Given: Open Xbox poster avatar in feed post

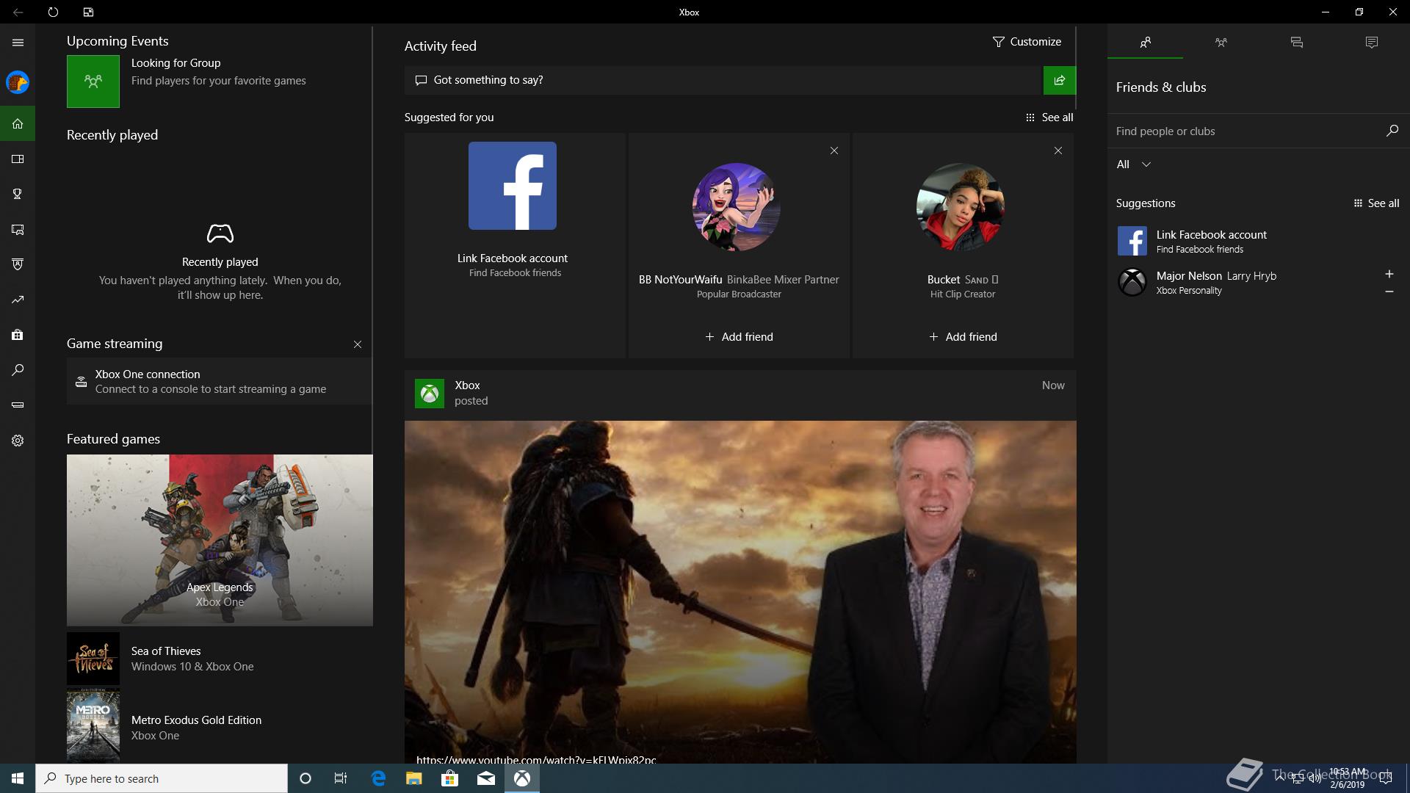Looking at the screenshot, I should coord(430,394).
